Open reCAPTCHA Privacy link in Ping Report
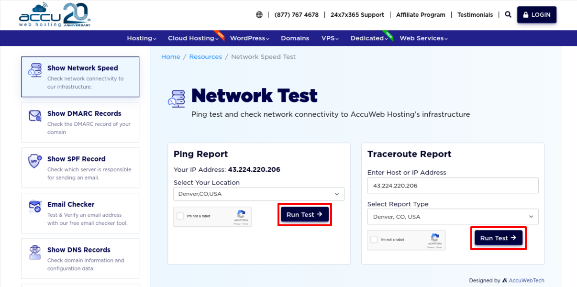This screenshot has height=287, width=577. 236,224
